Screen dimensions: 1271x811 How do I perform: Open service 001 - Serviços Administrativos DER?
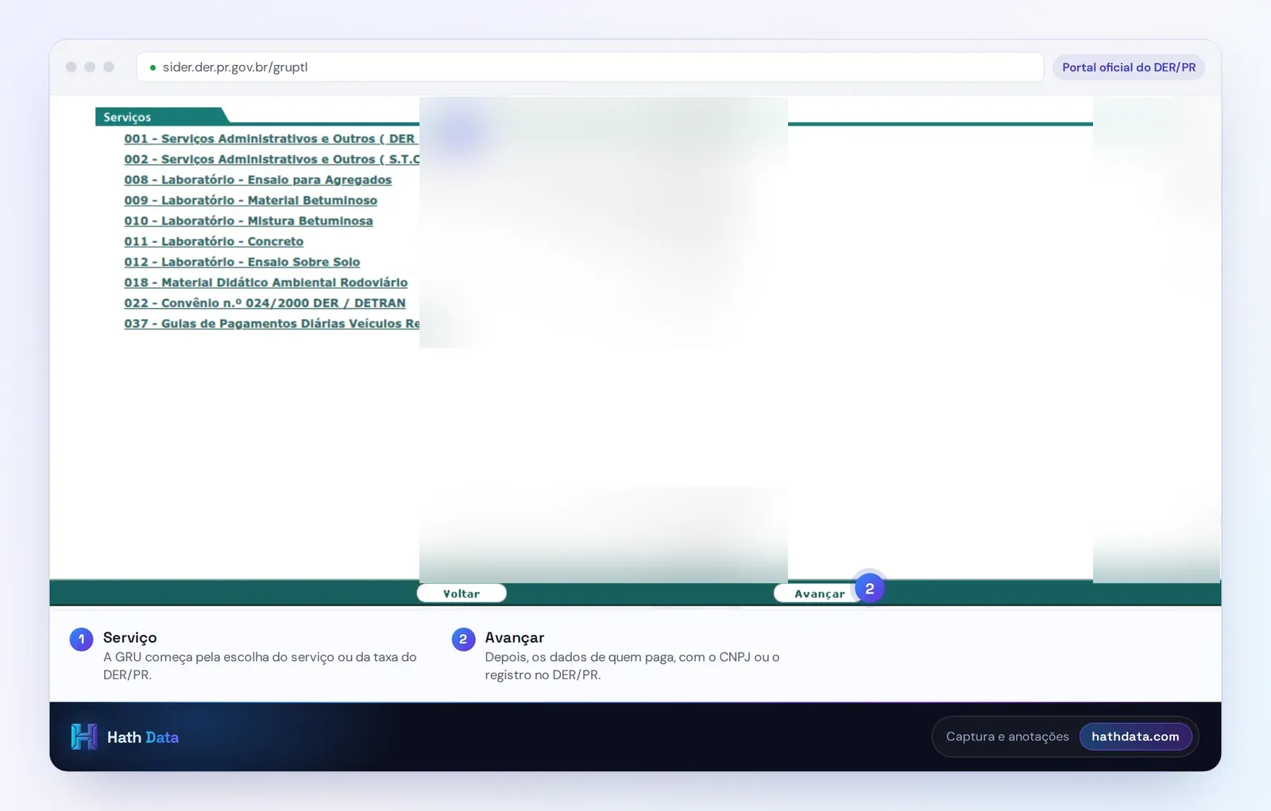click(271, 139)
